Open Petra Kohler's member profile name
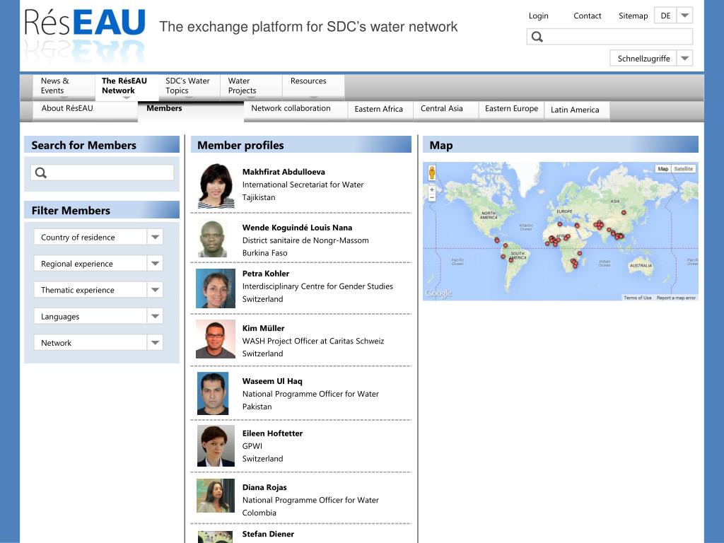724x543 pixels. [266, 274]
